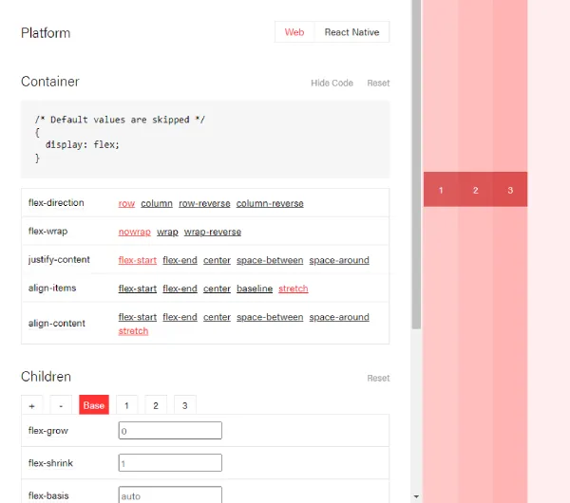Add a child with the plus button
This screenshot has width=570, height=503.
coord(32,405)
